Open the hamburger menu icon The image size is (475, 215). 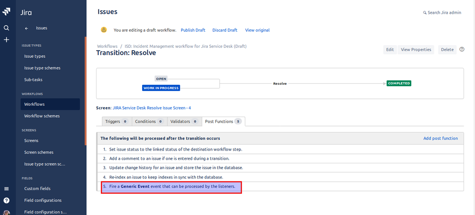(x=6, y=189)
